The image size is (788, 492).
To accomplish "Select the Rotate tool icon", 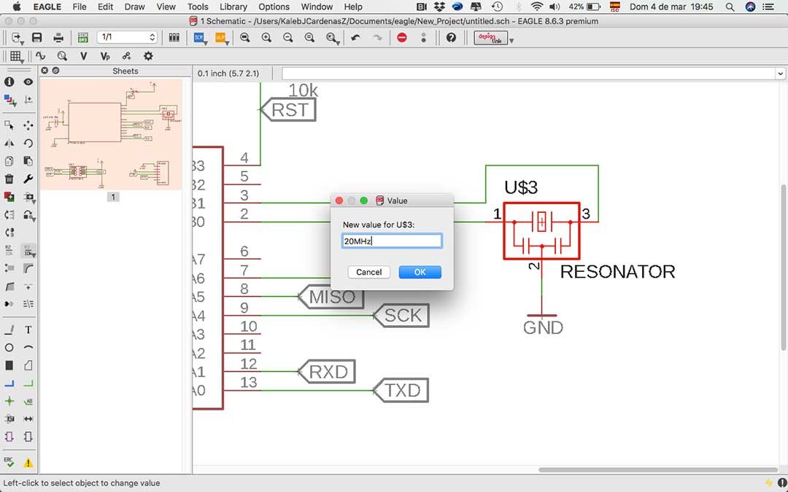I will coord(28,144).
